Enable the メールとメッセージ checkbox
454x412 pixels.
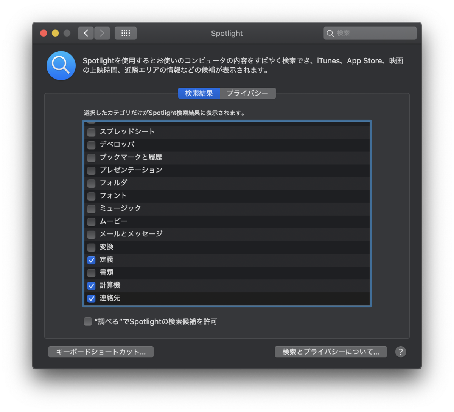click(91, 235)
